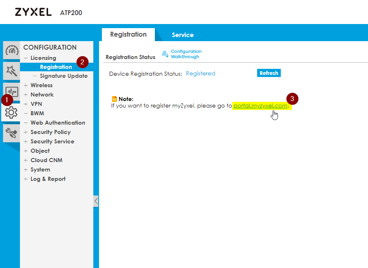Expand the VPN menu

[26, 104]
